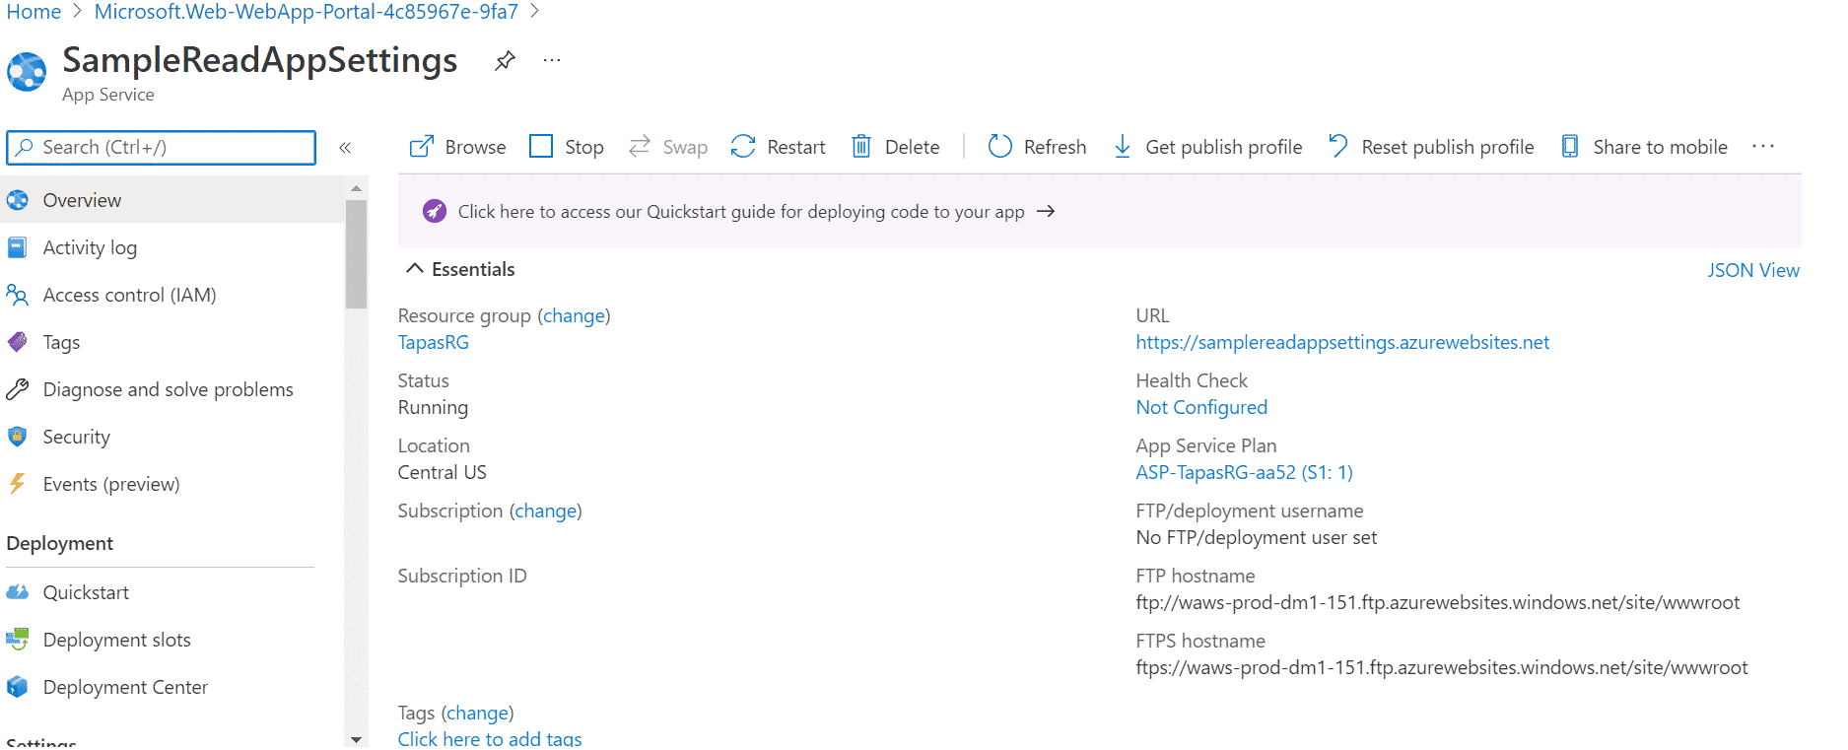
Task: Open the samplereadappsettings.azurewebsites.net URL
Action: coord(1342,342)
